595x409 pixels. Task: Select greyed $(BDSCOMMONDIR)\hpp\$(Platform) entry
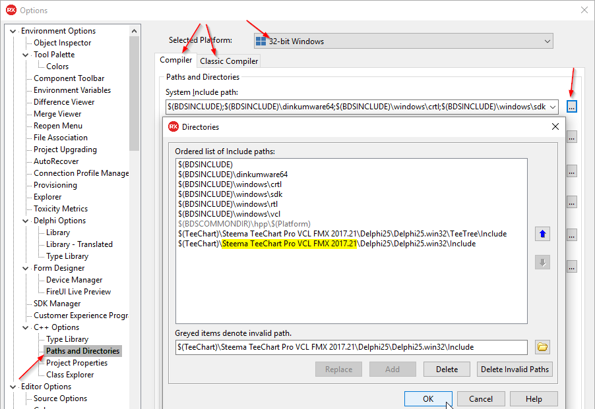click(x=244, y=224)
